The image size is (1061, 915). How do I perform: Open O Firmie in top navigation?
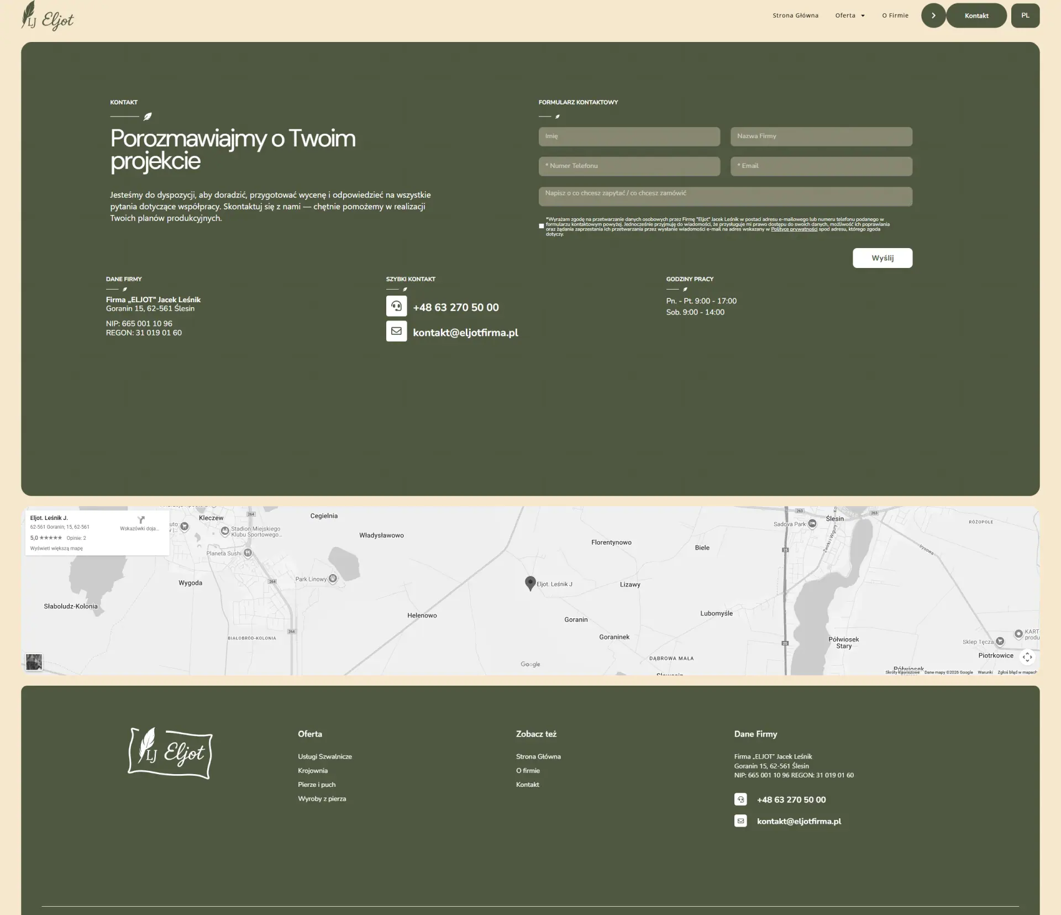coord(895,15)
